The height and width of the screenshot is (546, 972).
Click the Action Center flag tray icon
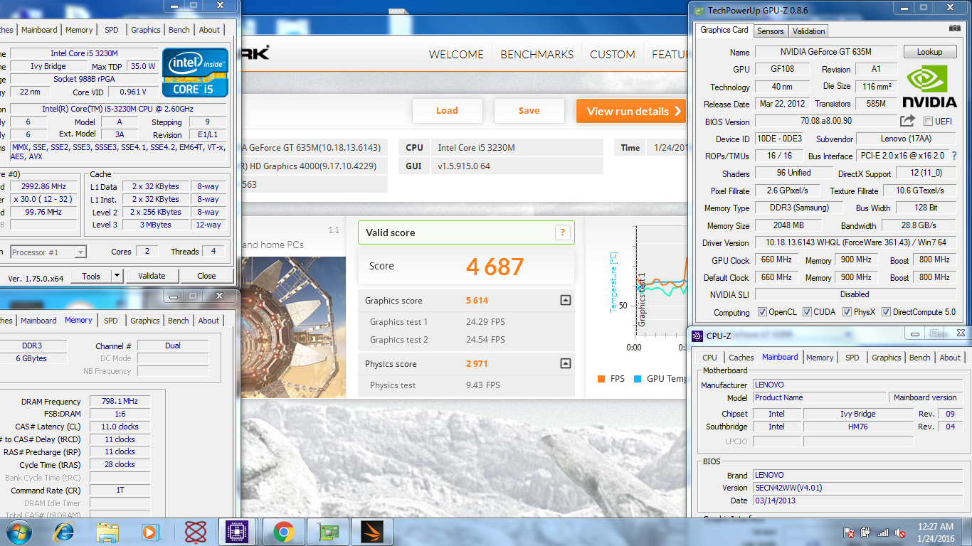(x=849, y=532)
